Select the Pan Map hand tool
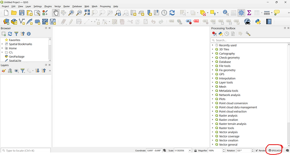The image size is (290, 155). (x=56, y=13)
